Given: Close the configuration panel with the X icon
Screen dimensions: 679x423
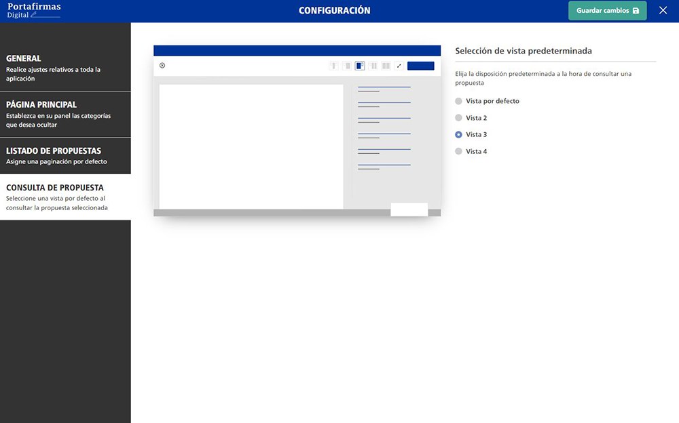Looking at the screenshot, I should click(x=663, y=11).
